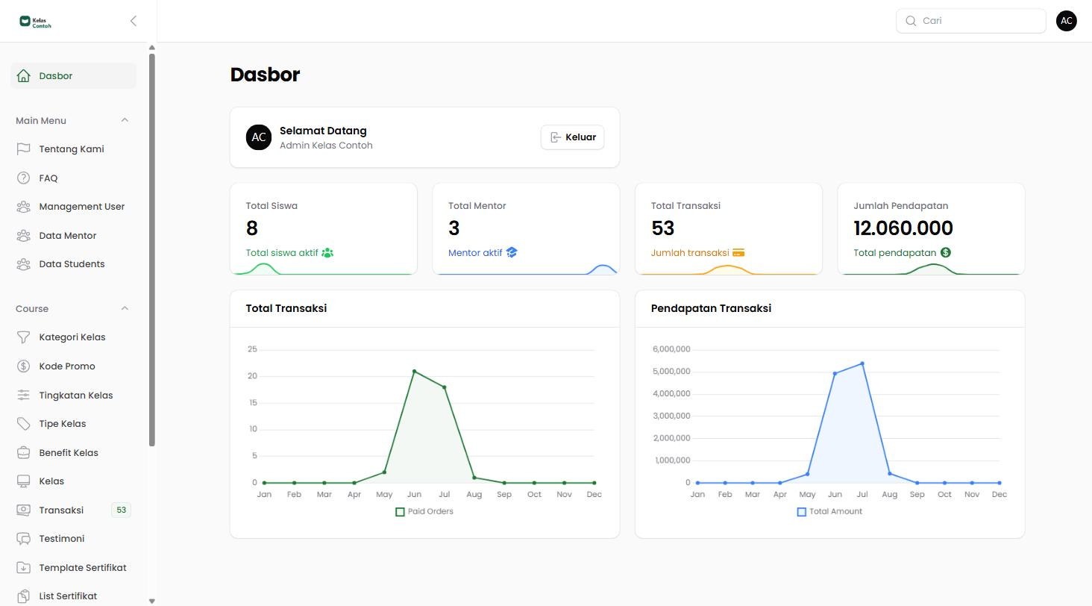This screenshot has width=1092, height=606.
Task: Collapse the sidebar with the chevron arrow
Action: (x=133, y=21)
